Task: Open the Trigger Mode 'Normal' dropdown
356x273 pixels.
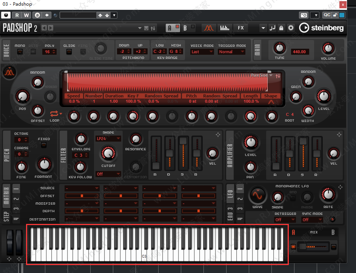Action: pyautogui.click(x=231, y=52)
